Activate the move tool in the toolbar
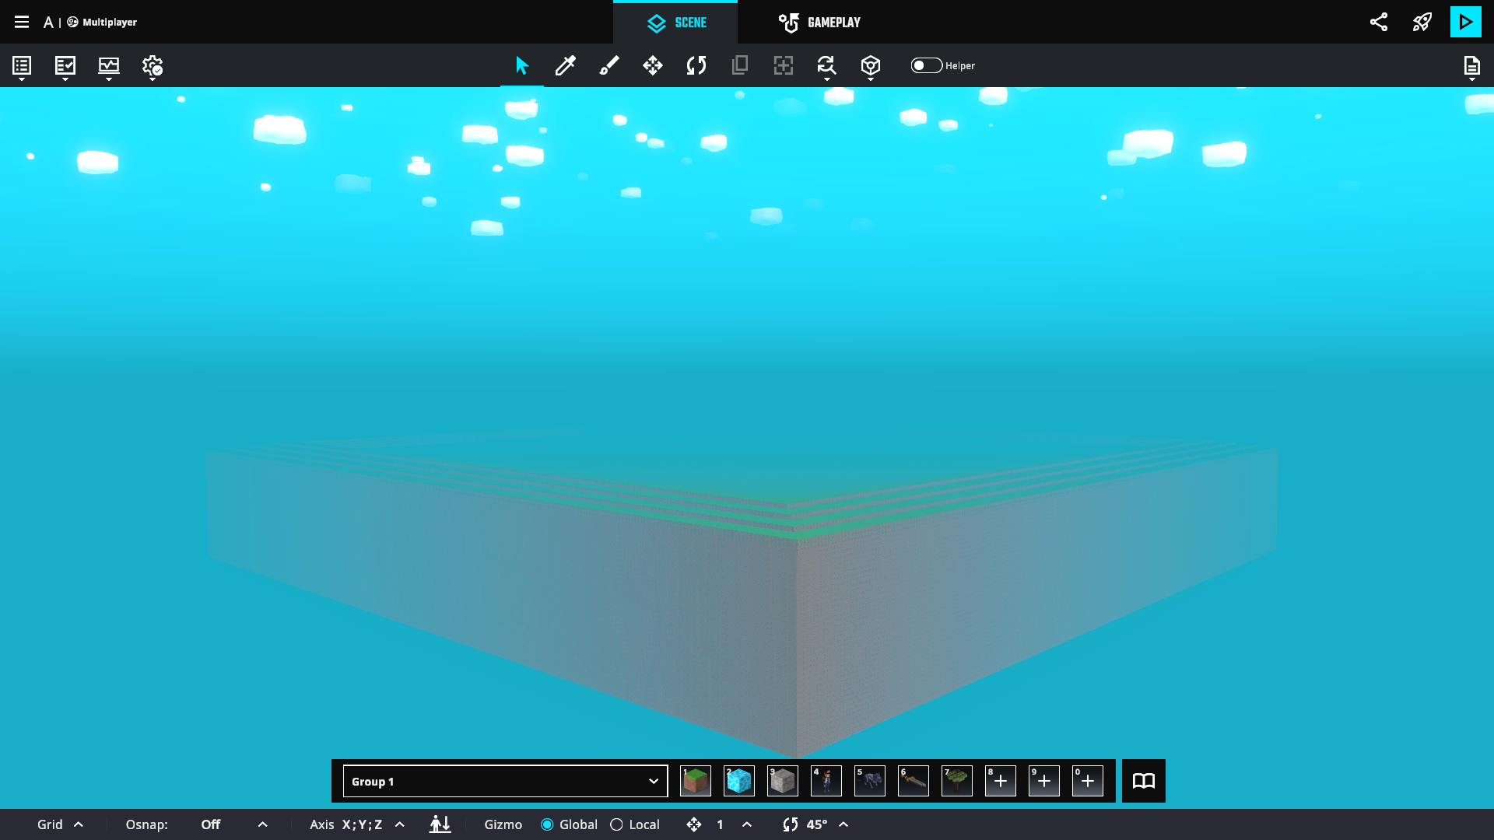The width and height of the screenshot is (1494, 840). point(653,65)
